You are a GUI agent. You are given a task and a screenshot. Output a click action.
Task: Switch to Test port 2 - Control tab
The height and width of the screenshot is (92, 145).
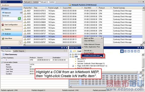47,2
